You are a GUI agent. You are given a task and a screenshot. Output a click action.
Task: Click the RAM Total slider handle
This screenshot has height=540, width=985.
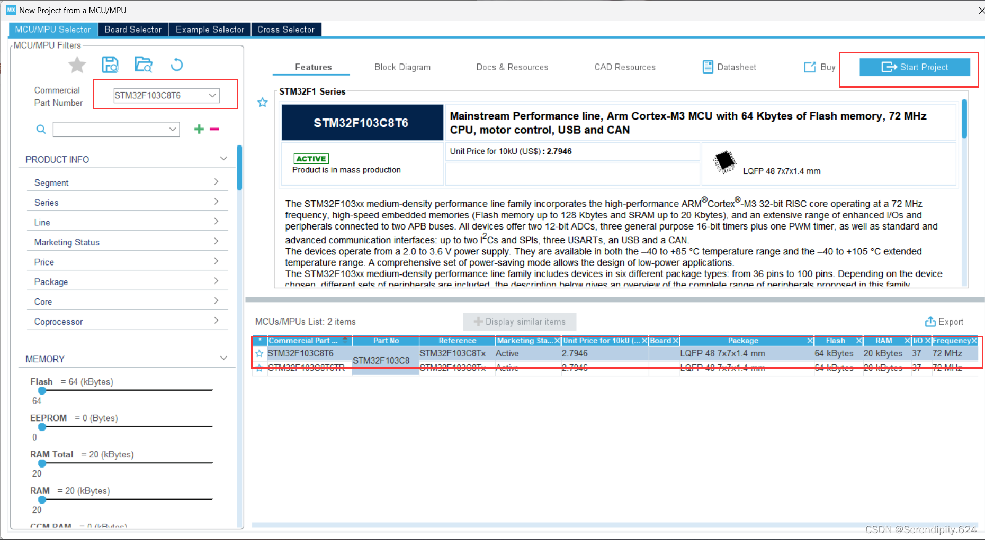tap(42, 463)
